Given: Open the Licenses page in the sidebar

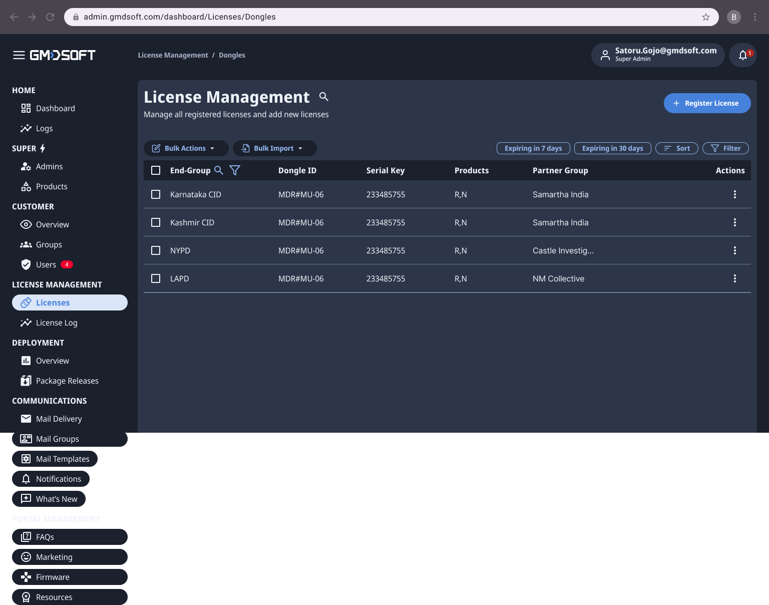Looking at the screenshot, I should coord(70,302).
